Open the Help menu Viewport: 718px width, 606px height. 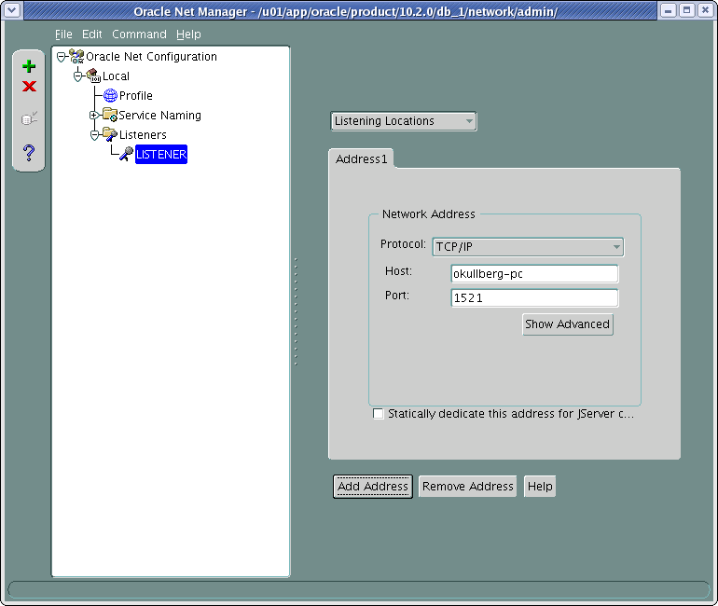click(x=188, y=34)
